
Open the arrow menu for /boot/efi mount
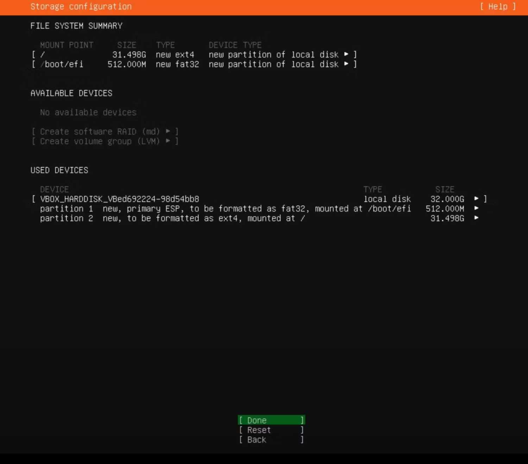(x=346, y=64)
